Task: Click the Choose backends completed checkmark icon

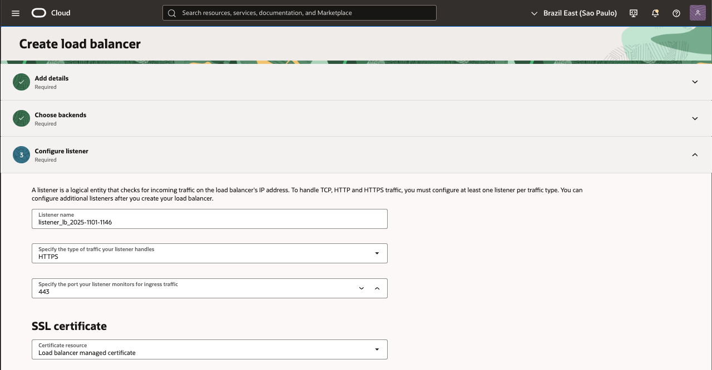Action: tap(21, 118)
